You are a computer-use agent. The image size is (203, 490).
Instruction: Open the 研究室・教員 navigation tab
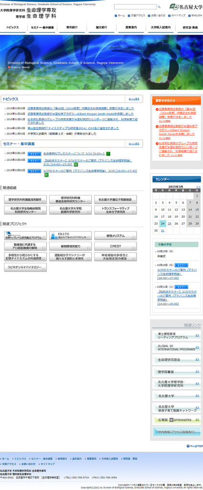191,27
